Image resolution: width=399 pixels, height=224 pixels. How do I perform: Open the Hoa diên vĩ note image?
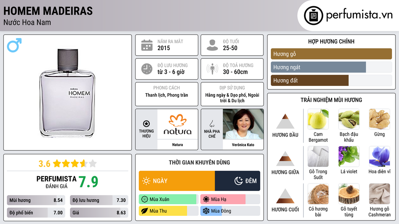pos(380,156)
